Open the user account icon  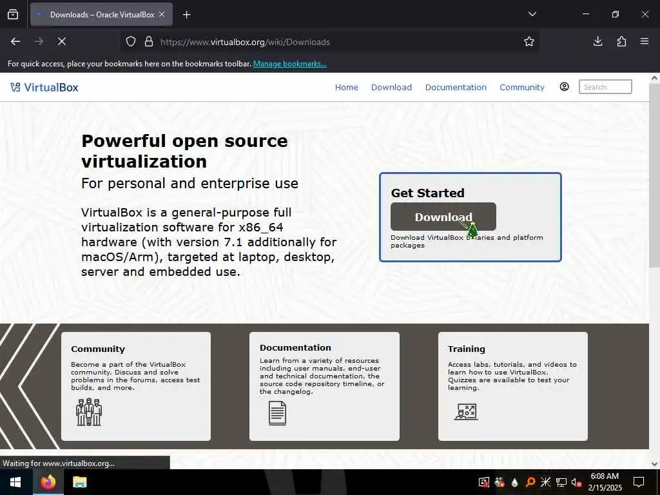coord(564,87)
